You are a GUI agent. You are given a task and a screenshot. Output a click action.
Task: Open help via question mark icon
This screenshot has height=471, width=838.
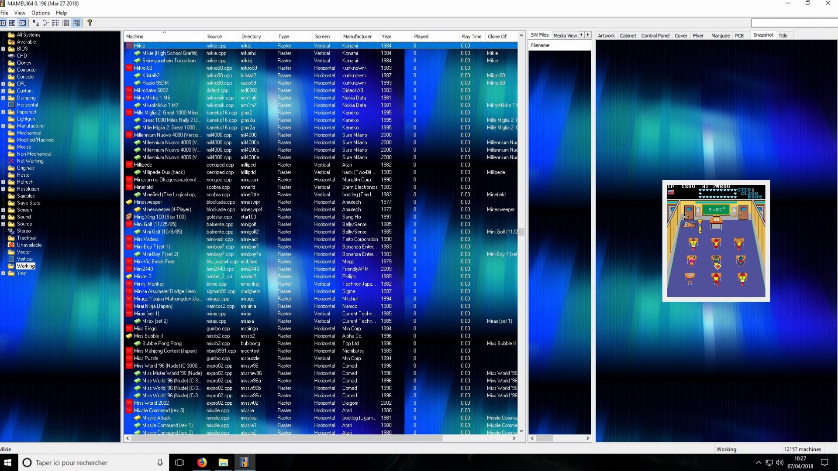pyautogui.click(x=90, y=23)
